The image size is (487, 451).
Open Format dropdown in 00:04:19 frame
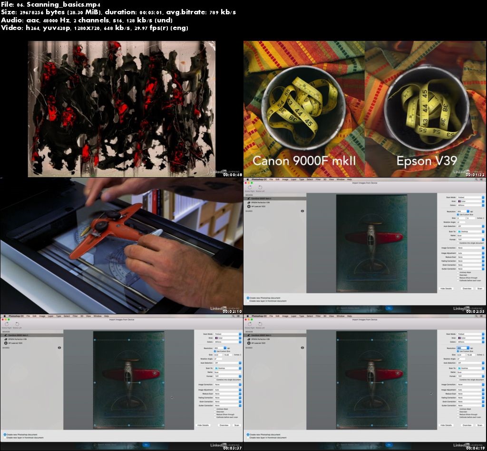(471, 376)
